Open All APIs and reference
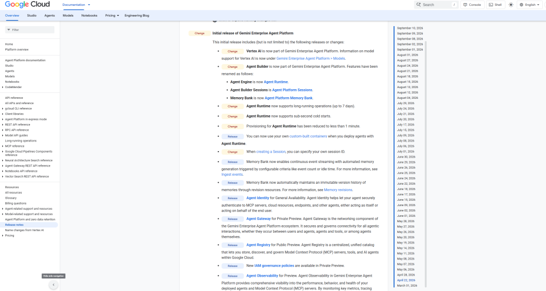This screenshot has height=291, width=546. (x=19, y=103)
